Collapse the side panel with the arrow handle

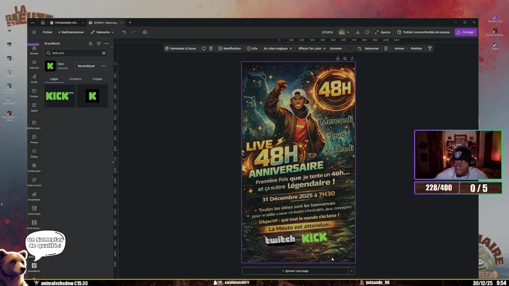113,162
